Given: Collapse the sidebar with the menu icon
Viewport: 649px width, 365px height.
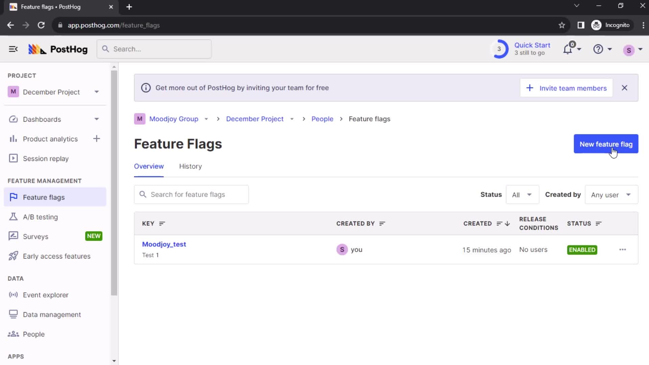Looking at the screenshot, I should point(13,49).
